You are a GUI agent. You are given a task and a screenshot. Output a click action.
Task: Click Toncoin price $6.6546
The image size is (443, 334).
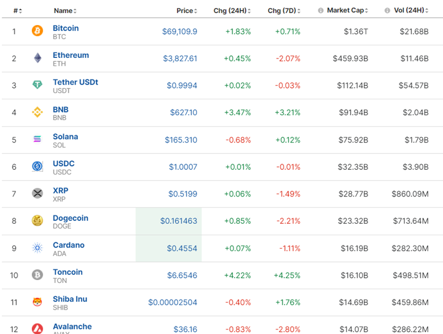[x=182, y=275]
